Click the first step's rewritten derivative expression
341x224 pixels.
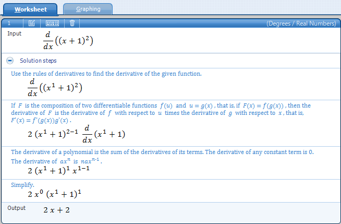(55, 87)
